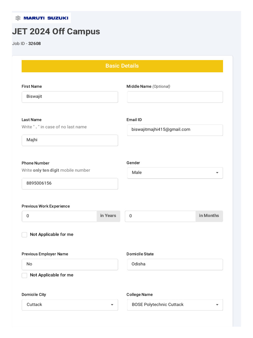Click the 'Email ID' label
This screenshot has height=338, width=253.
134,119
